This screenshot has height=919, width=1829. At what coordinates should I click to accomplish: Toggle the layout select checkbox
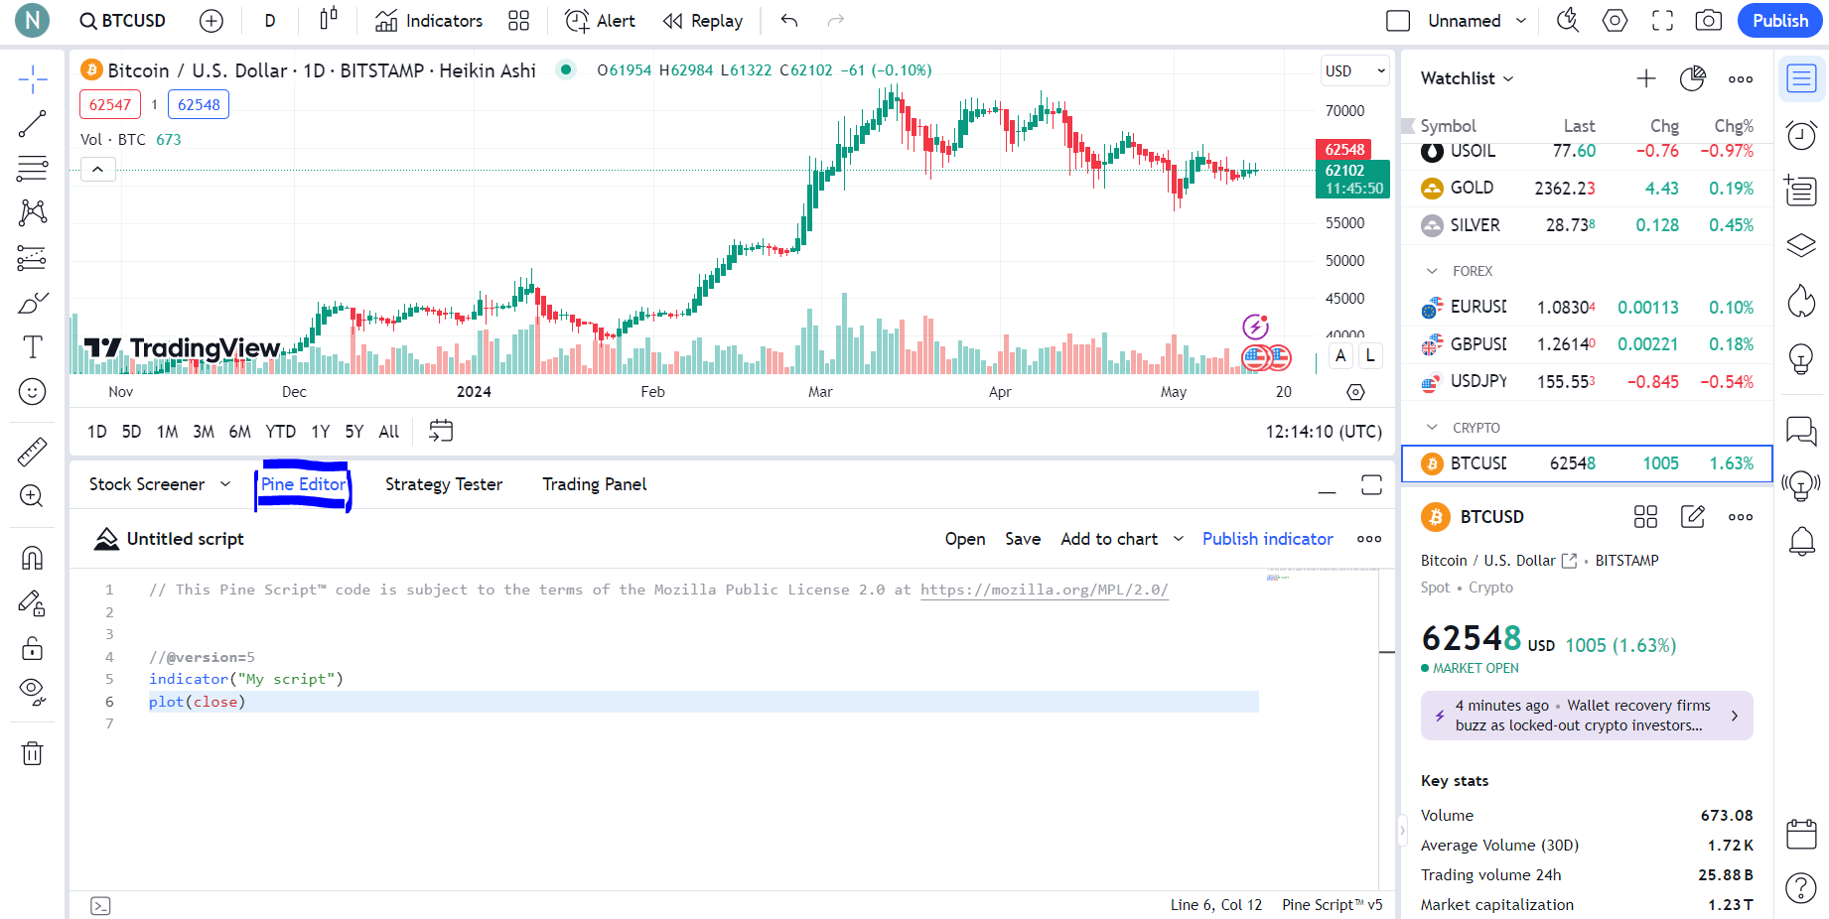pyautogui.click(x=1398, y=21)
